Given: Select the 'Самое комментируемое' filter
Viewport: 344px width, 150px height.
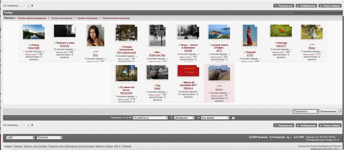Looking at the screenshot, I should pyautogui.click(x=116, y=18).
